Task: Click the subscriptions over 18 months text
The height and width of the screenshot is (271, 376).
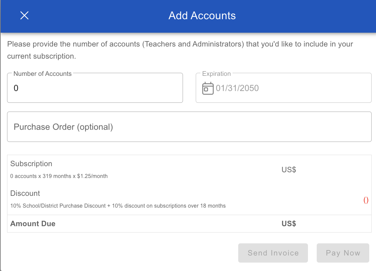Action: pos(189,206)
